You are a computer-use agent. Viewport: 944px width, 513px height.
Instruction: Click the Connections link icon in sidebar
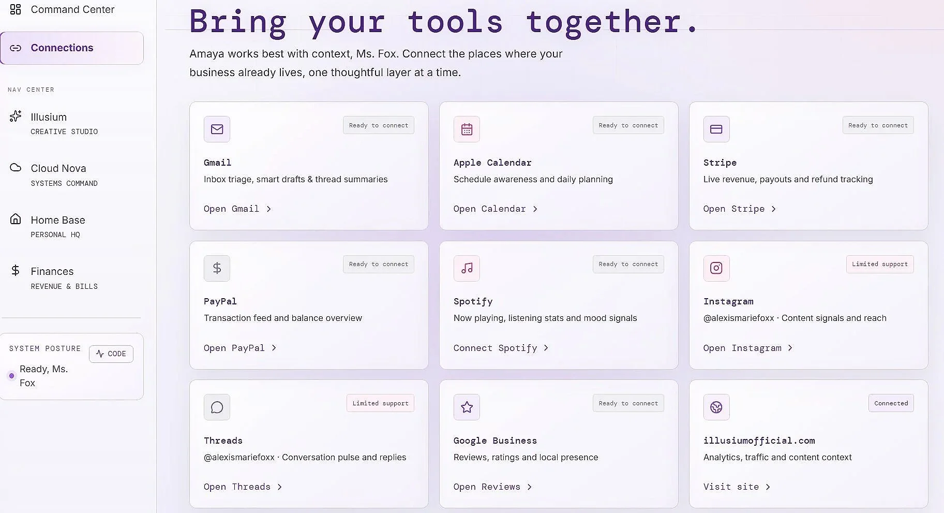16,48
